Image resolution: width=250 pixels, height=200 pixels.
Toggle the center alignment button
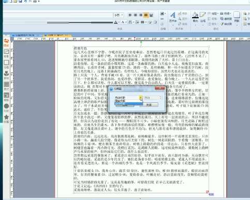click(136, 15)
